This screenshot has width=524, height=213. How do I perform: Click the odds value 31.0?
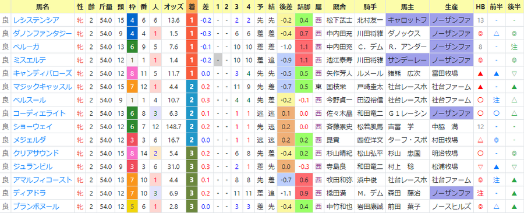coord(174,166)
